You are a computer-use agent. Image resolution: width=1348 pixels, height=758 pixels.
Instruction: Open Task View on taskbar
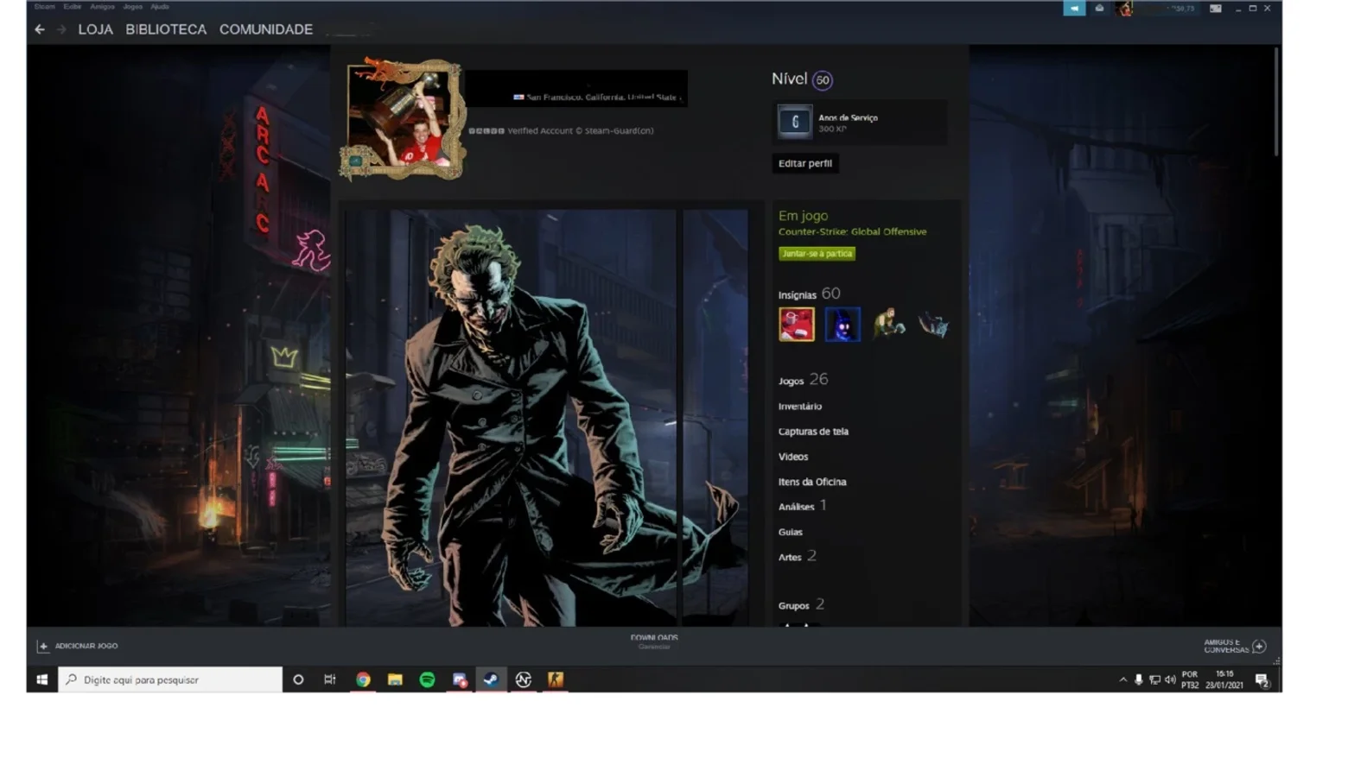[x=330, y=679]
